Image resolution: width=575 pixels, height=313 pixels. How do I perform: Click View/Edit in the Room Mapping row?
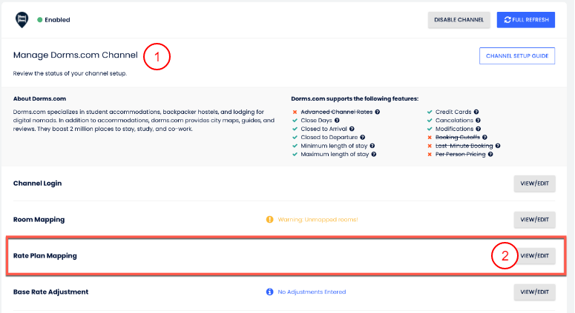point(534,220)
